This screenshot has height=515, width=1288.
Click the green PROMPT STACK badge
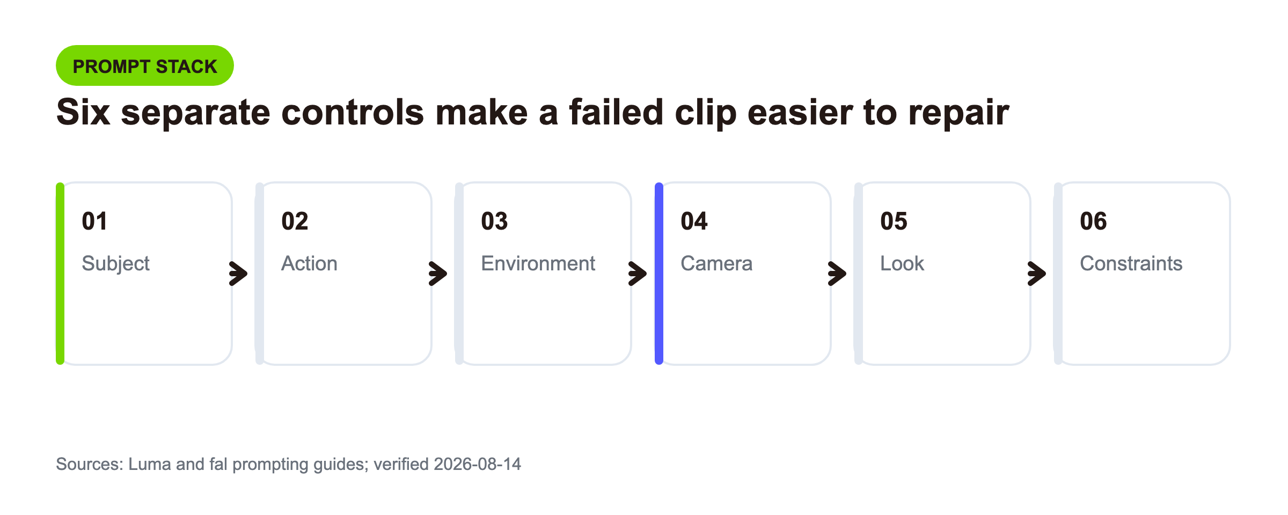pyautogui.click(x=145, y=65)
